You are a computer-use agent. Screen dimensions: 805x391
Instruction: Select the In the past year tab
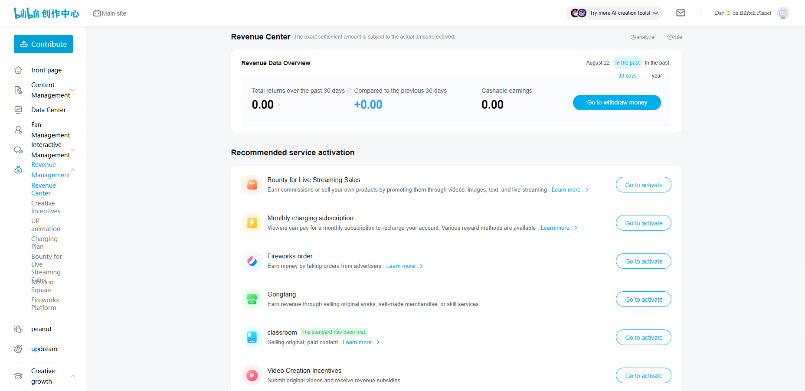657,69
